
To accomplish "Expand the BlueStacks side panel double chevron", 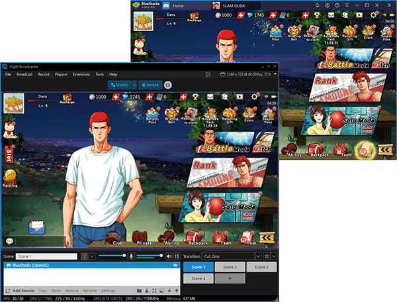I will 389,5.
